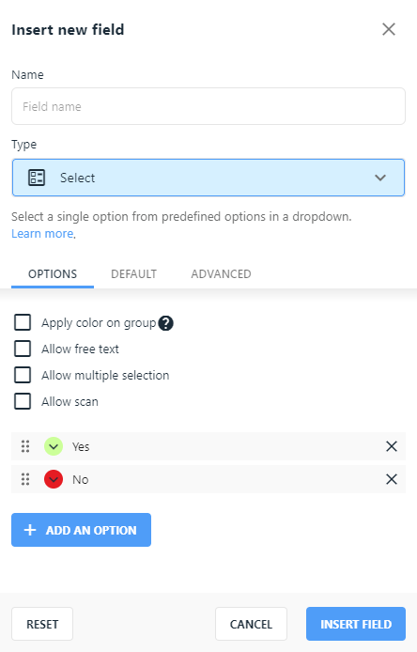
Task: Follow the Learn more link
Action: [42, 234]
